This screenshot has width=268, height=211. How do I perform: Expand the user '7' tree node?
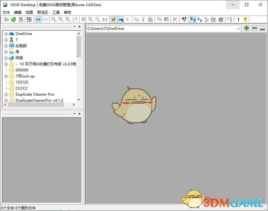tap(6, 40)
